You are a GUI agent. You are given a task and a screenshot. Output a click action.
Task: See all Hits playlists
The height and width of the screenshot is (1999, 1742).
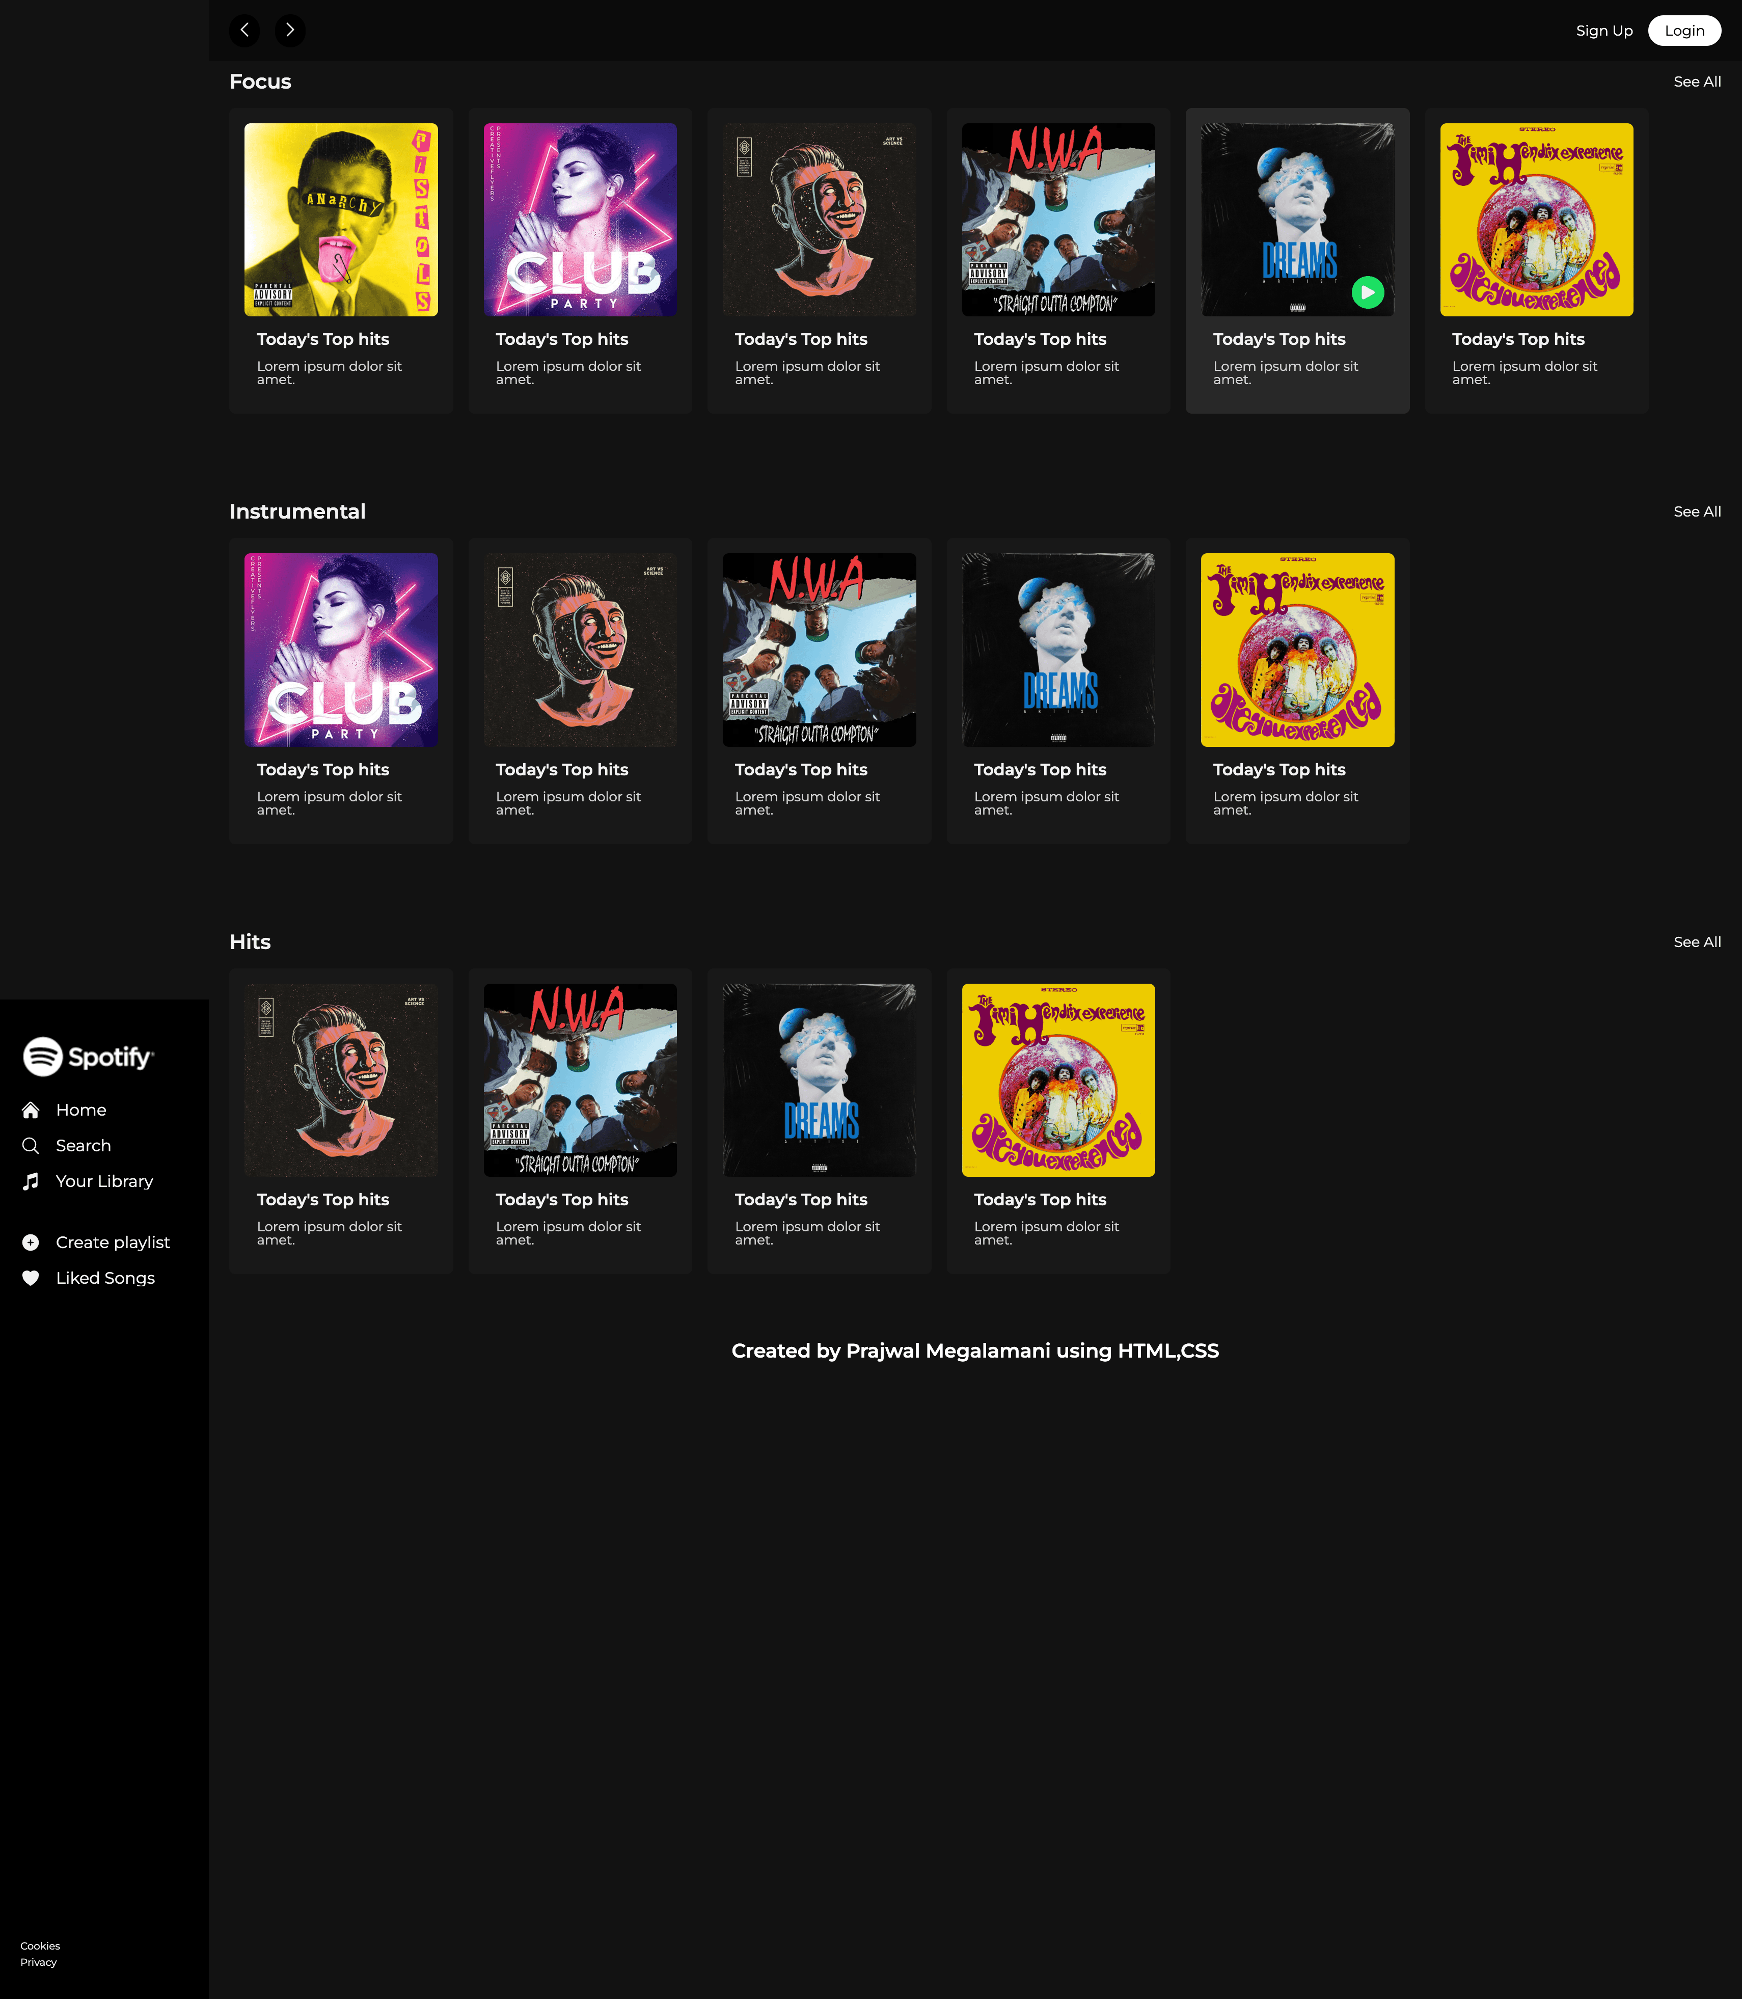[1696, 942]
